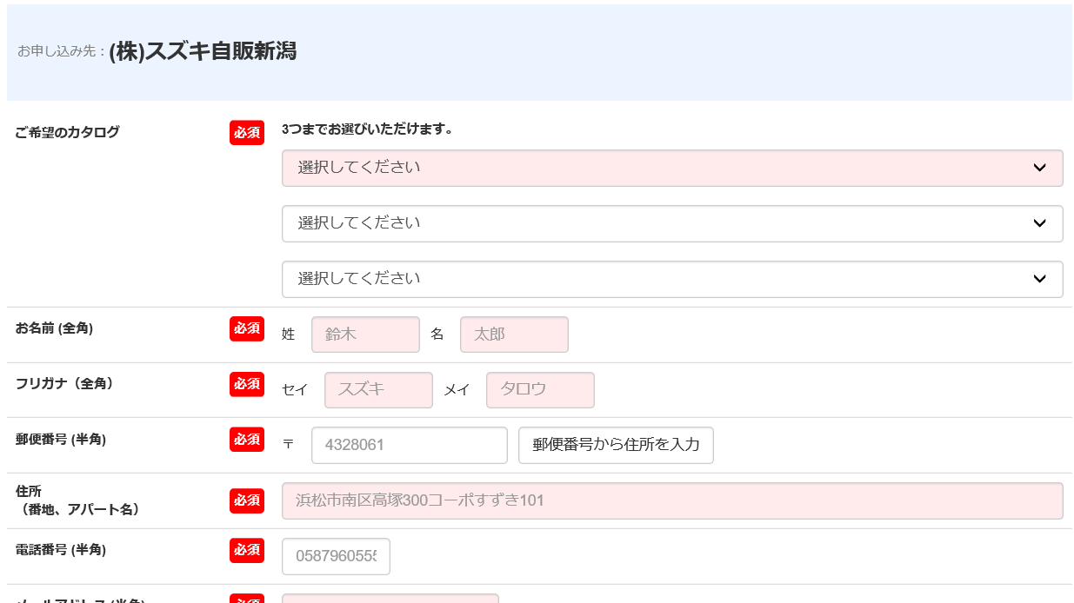Click the 必須 badge beside フリガナ

[247, 384]
